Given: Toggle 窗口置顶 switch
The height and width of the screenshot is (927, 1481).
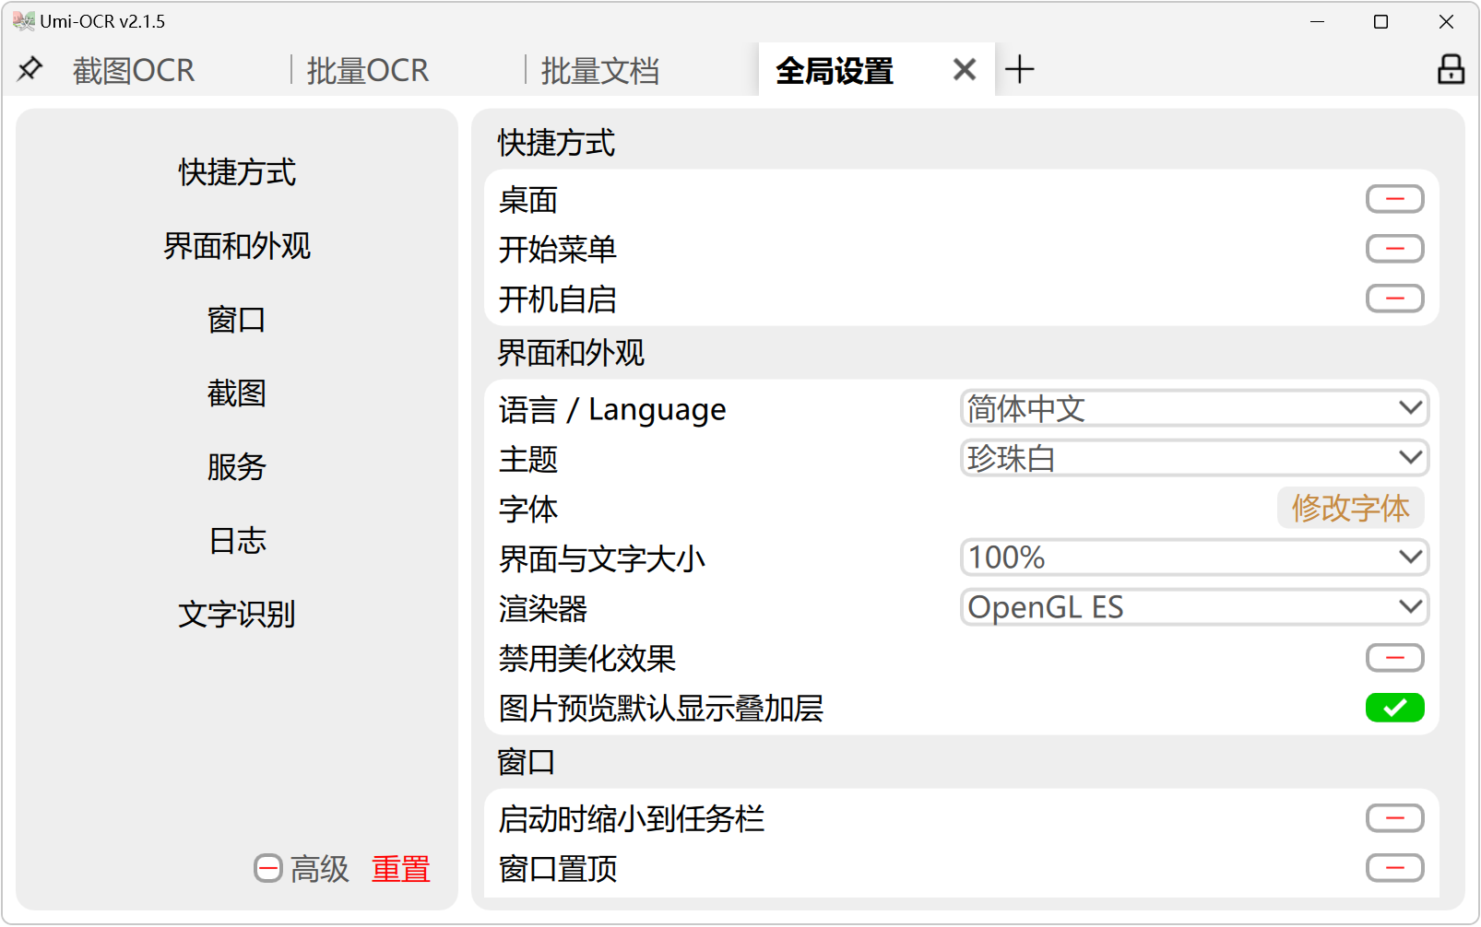Looking at the screenshot, I should coord(1394,868).
